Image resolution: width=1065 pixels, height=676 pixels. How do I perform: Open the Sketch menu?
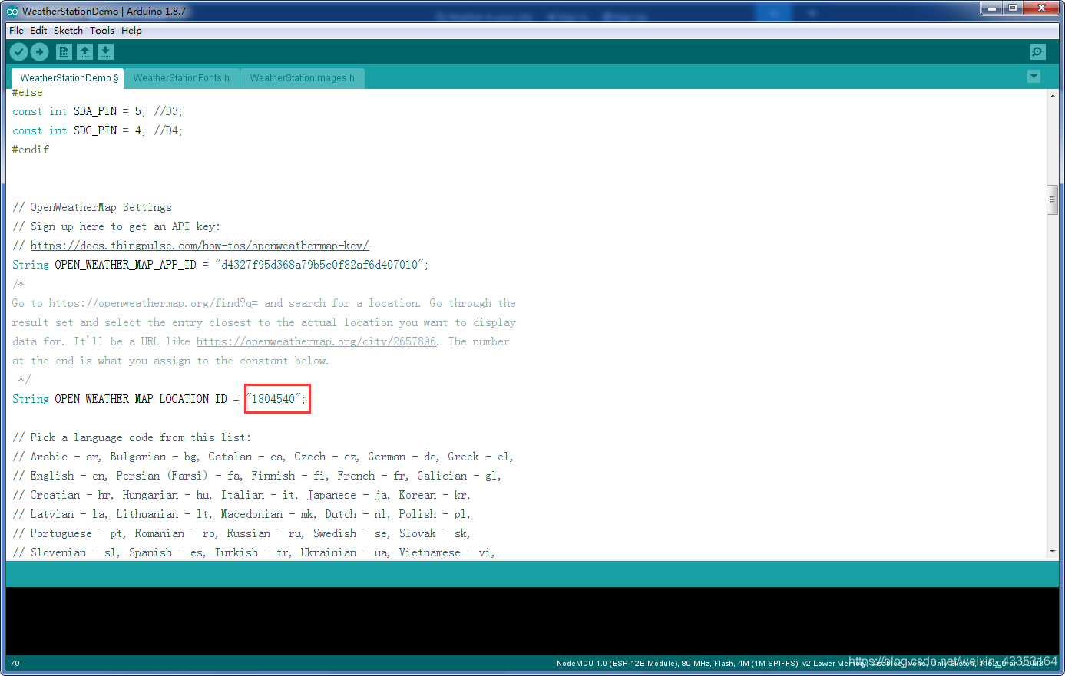(x=68, y=31)
